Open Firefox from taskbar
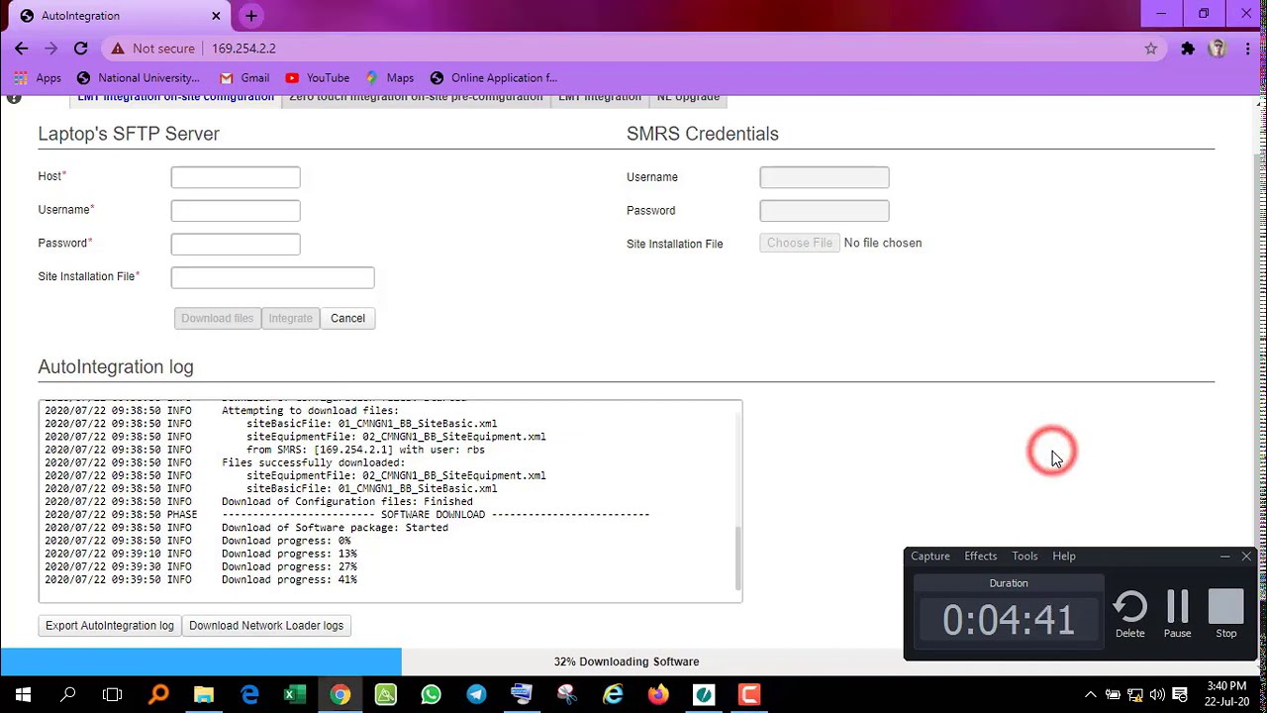 point(658,695)
